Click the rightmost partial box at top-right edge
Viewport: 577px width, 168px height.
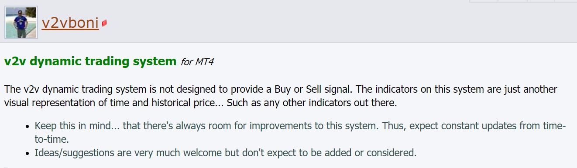pos(566,1)
